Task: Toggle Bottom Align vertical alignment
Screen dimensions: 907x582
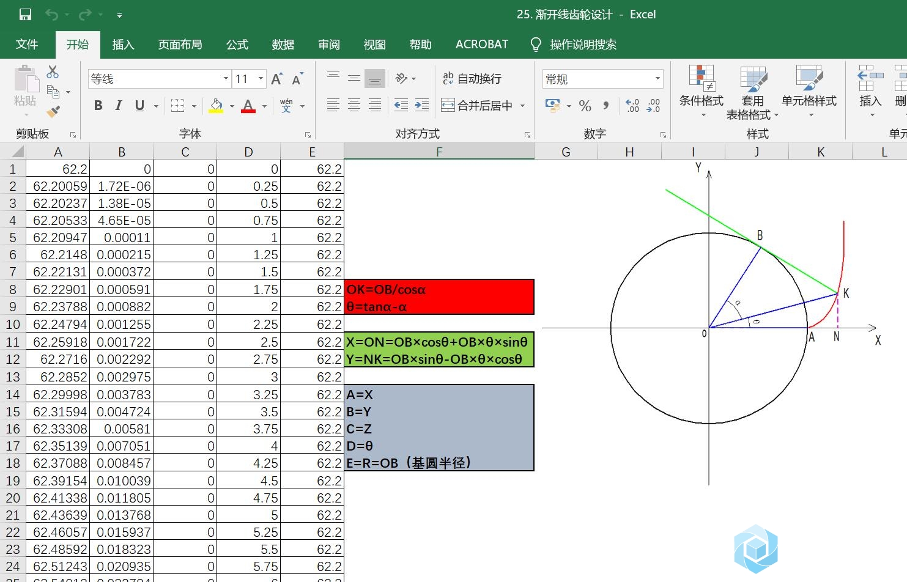Action: tap(375, 78)
